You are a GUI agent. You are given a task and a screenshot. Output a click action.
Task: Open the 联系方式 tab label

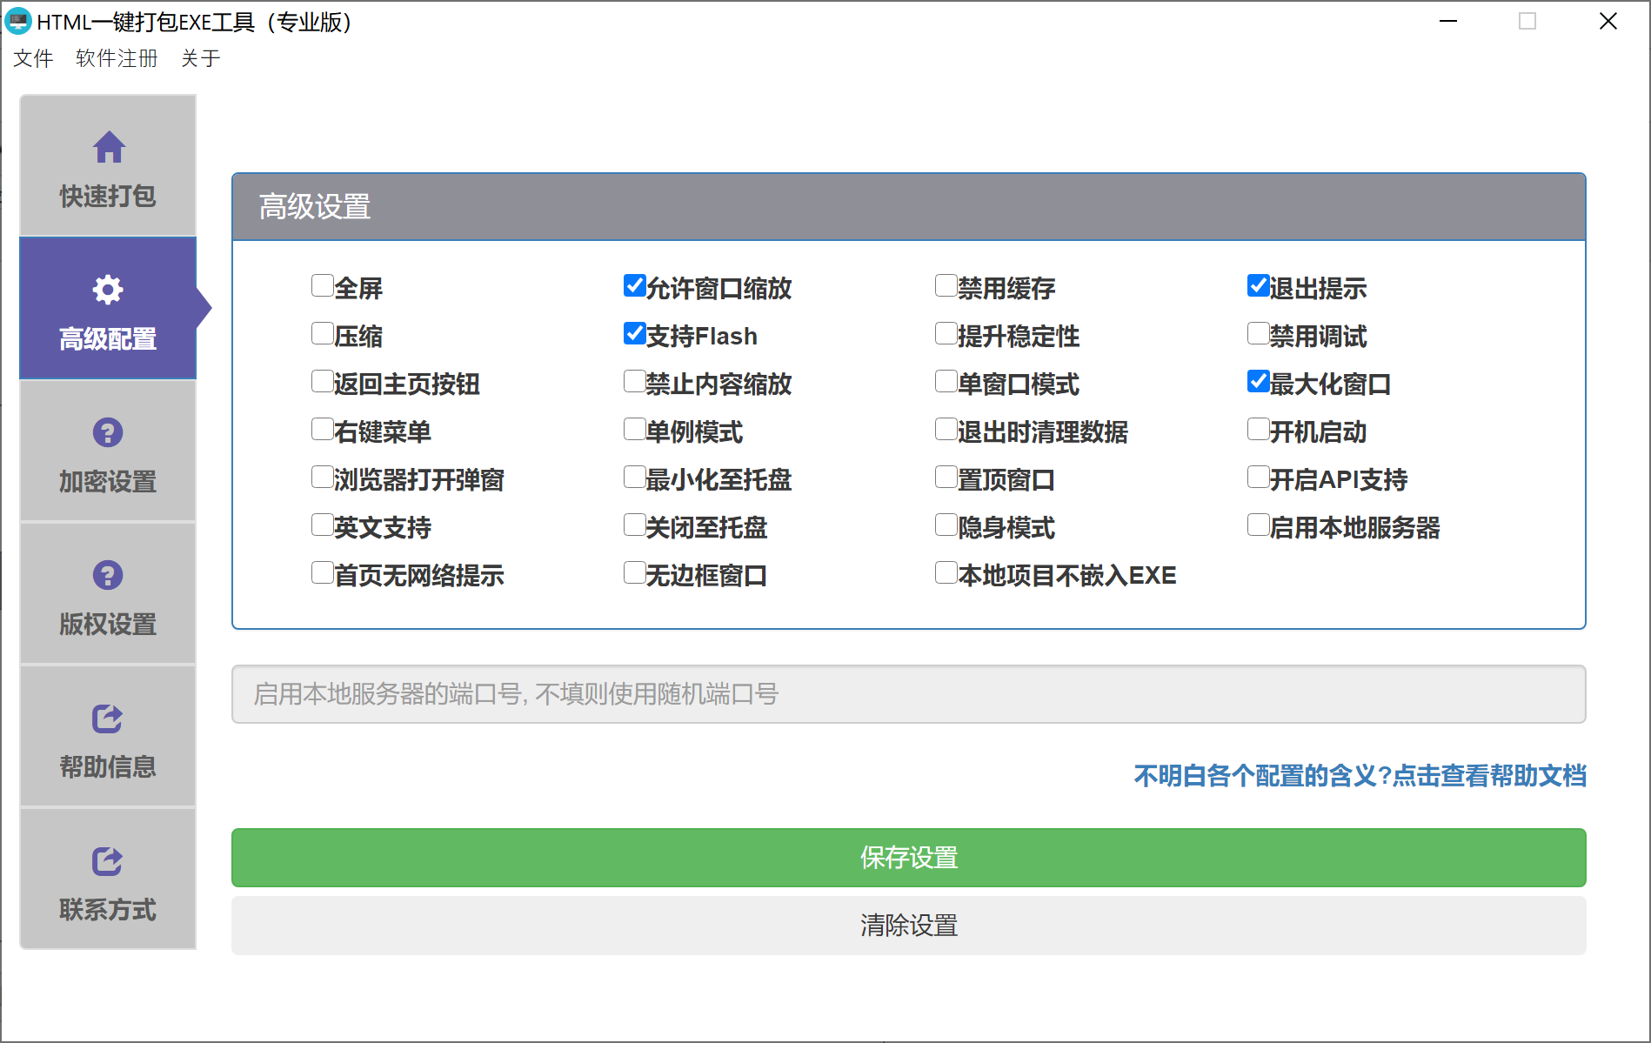(x=108, y=910)
